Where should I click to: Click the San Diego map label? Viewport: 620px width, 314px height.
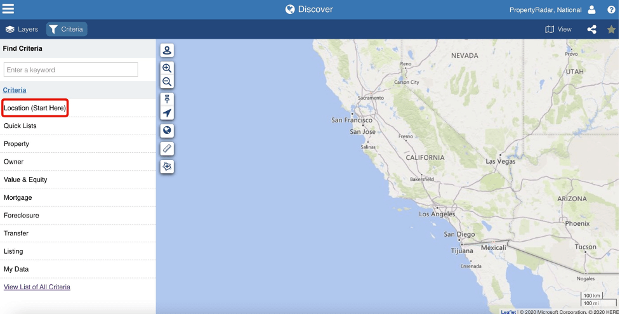point(459,234)
